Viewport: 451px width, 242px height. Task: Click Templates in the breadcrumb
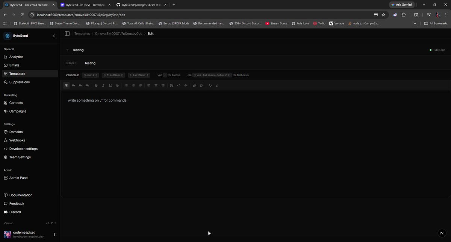point(82,33)
